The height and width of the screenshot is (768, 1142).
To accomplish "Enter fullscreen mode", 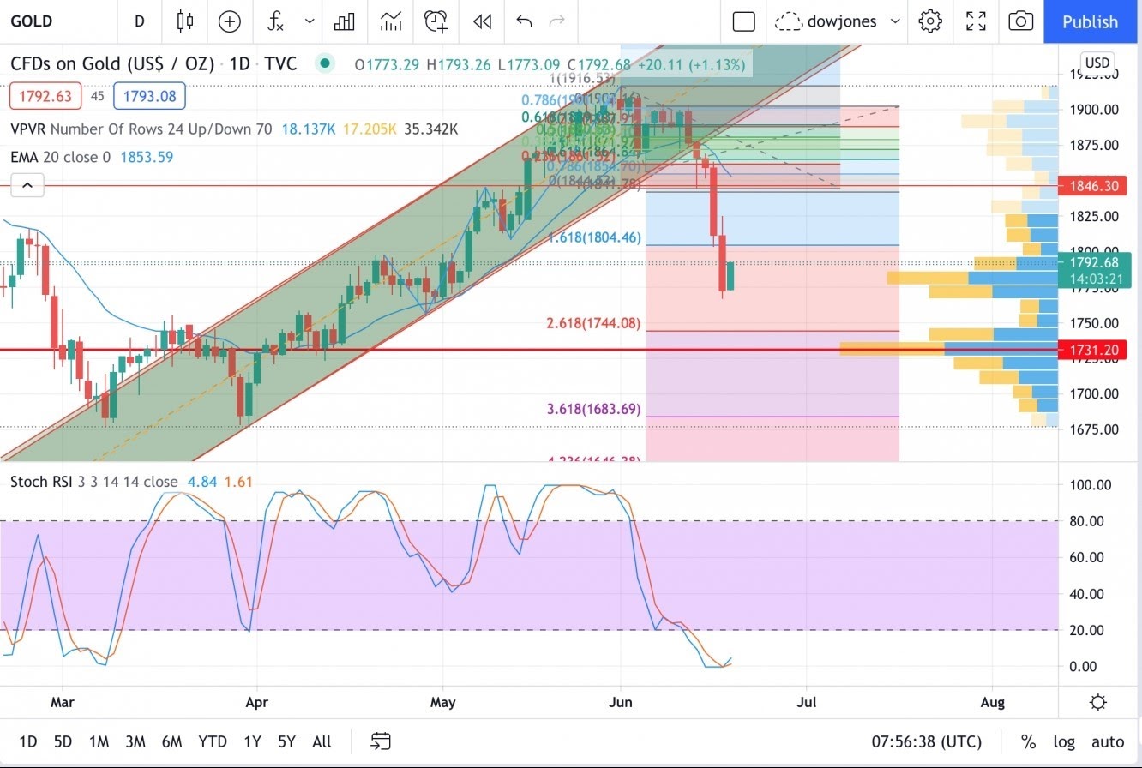I will coord(976,21).
